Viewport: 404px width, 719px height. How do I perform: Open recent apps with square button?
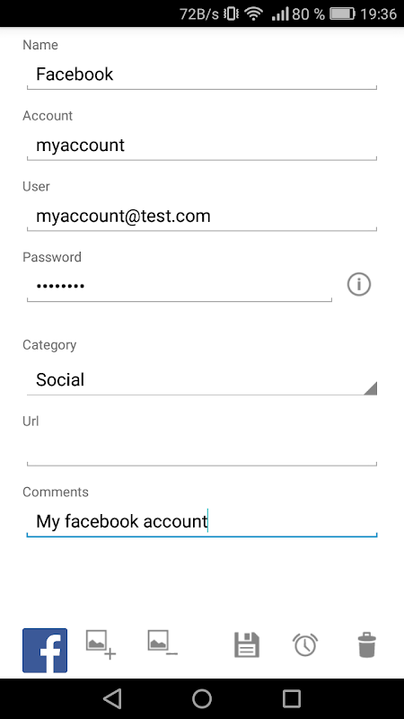291,698
